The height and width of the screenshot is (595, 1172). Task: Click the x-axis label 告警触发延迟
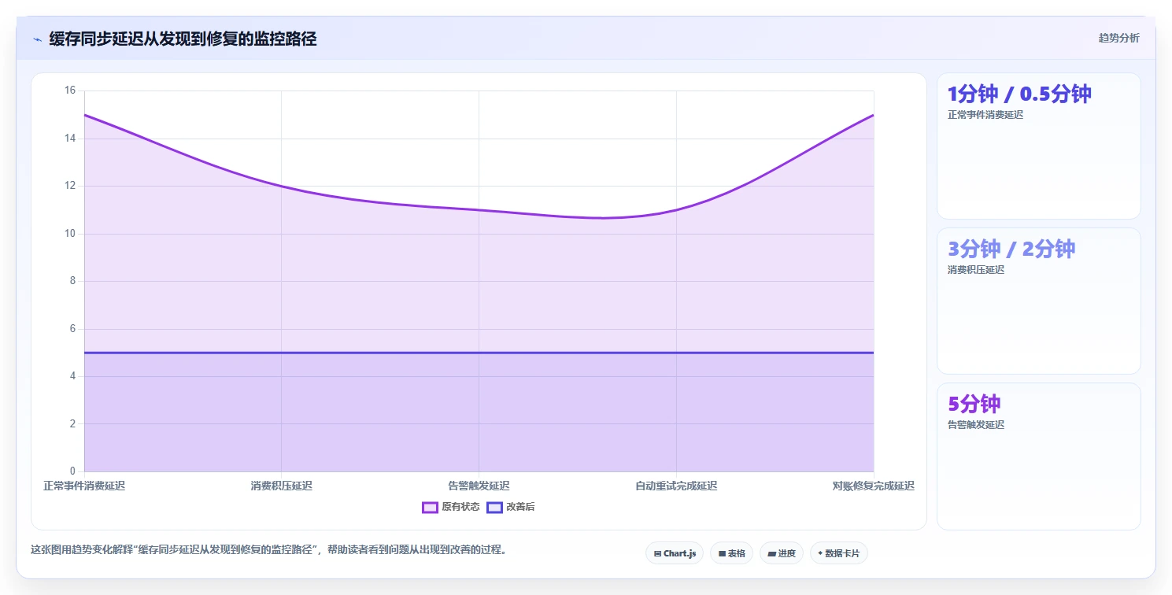[479, 486]
